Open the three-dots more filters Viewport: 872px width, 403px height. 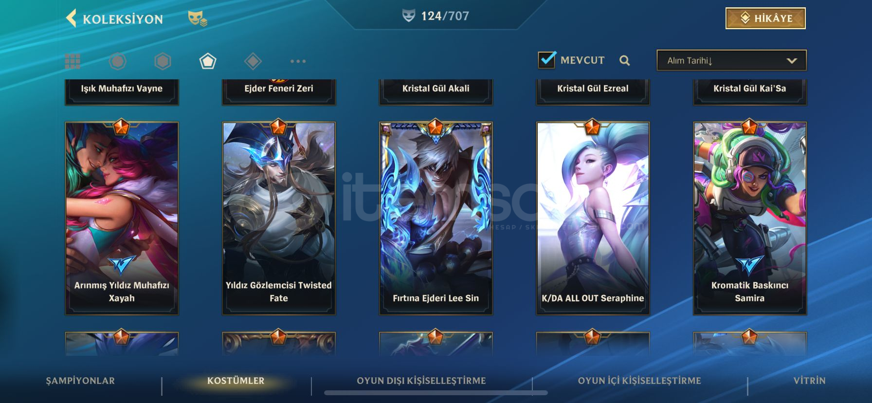[298, 61]
